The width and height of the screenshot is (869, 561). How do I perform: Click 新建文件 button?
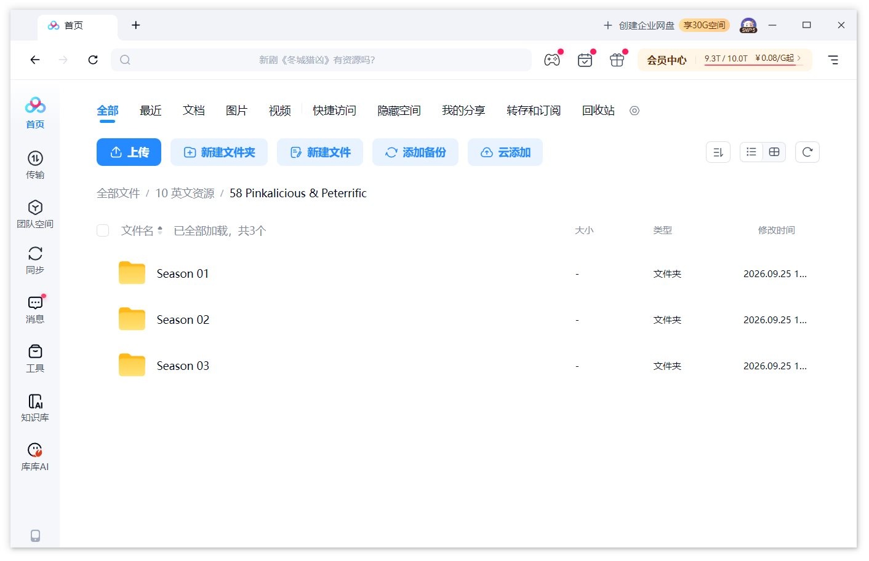[320, 152]
